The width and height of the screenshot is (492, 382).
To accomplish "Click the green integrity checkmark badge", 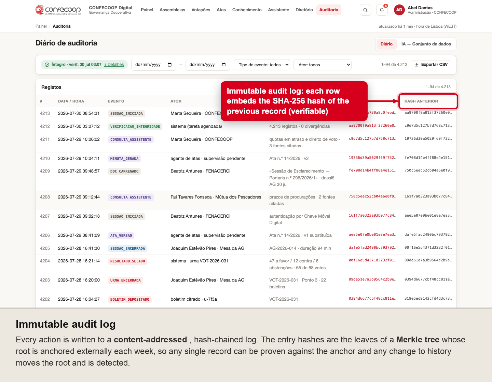I will pos(47,65).
